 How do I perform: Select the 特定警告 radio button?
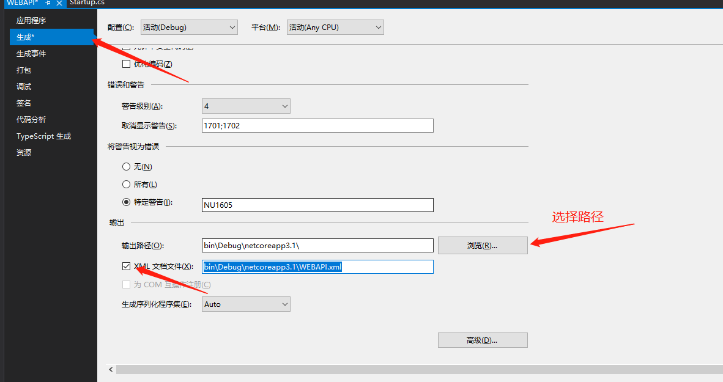(127, 202)
